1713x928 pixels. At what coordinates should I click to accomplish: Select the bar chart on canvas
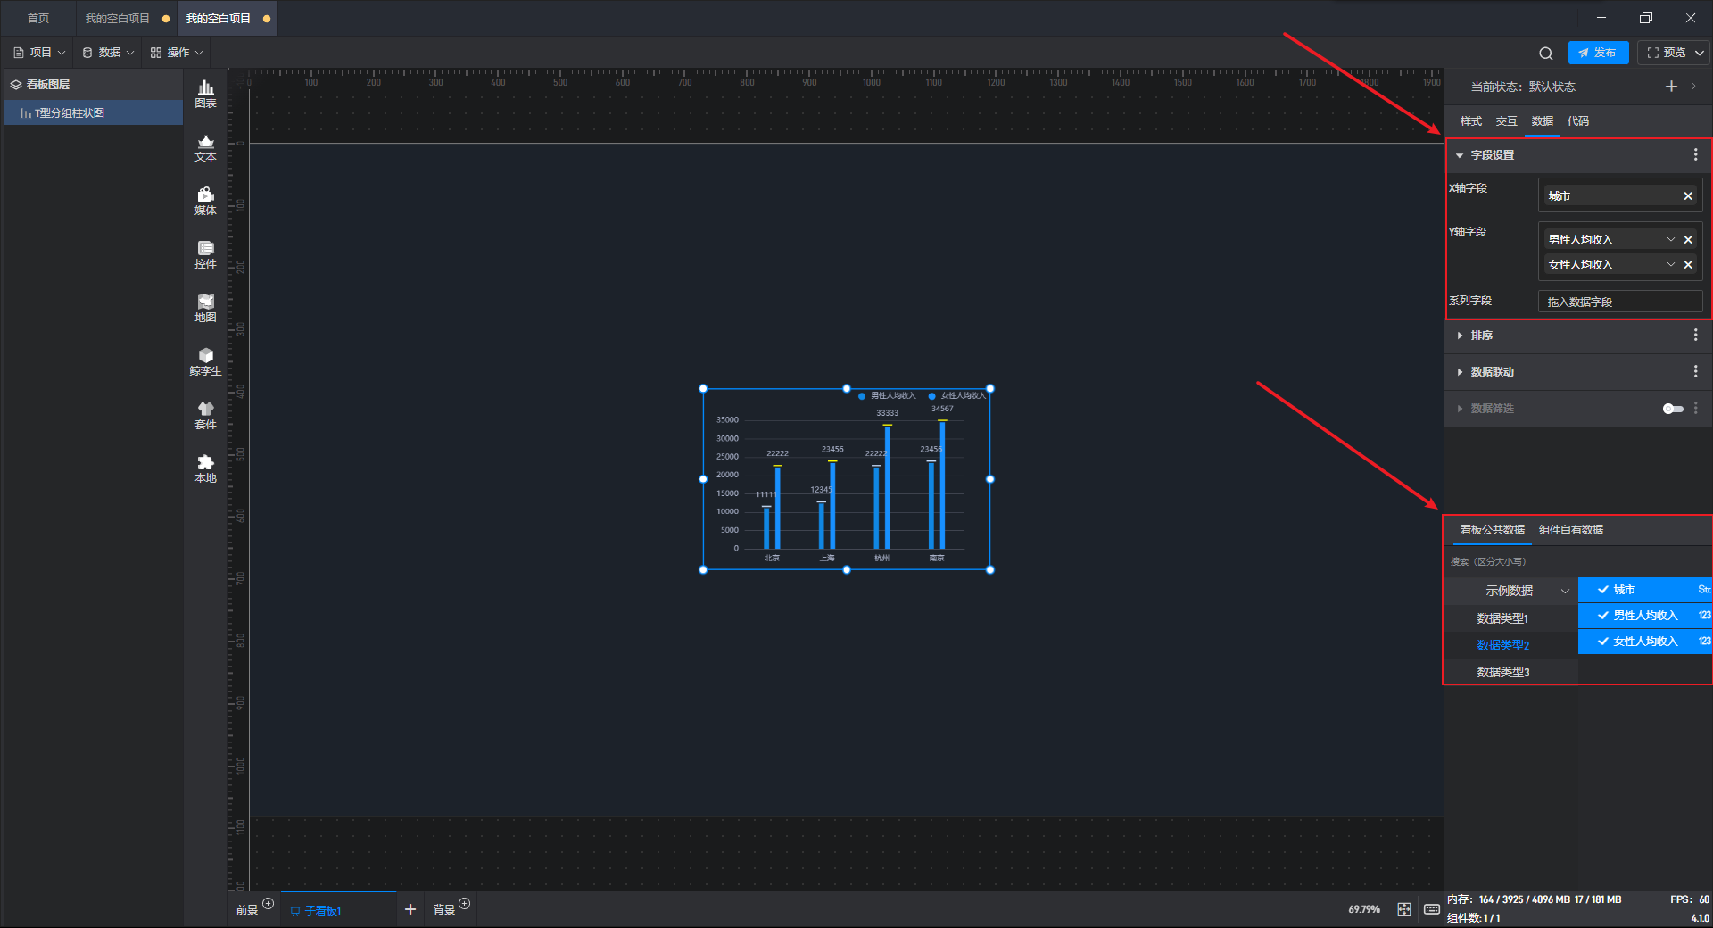(847, 479)
